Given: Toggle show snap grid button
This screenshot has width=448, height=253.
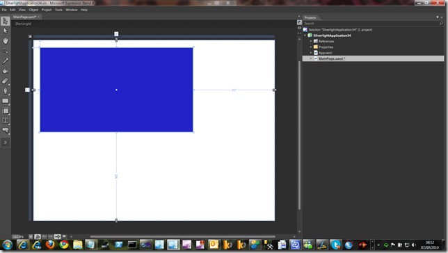Looking at the screenshot, I should [x=45, y=237].
